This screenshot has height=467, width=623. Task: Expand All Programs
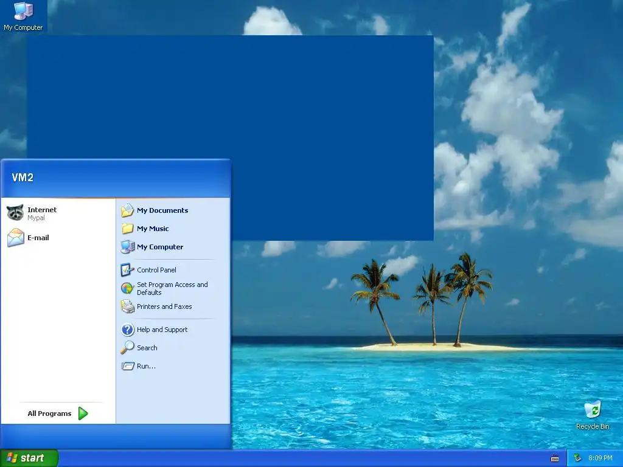[58, 413]
